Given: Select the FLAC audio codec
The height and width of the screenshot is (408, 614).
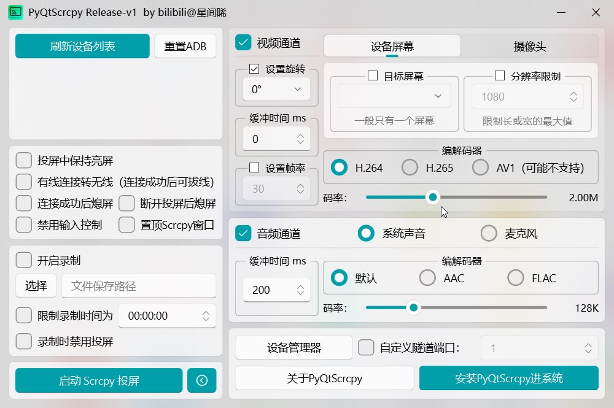Looking at the screenshot, I should coord(516,278).
